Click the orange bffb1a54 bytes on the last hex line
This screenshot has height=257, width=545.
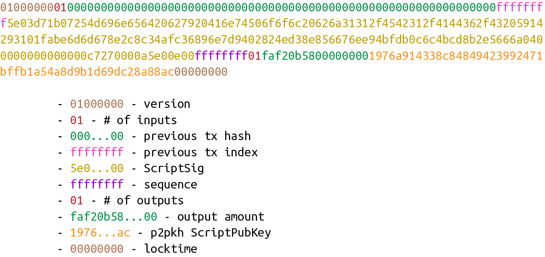(x=87, y=72)
